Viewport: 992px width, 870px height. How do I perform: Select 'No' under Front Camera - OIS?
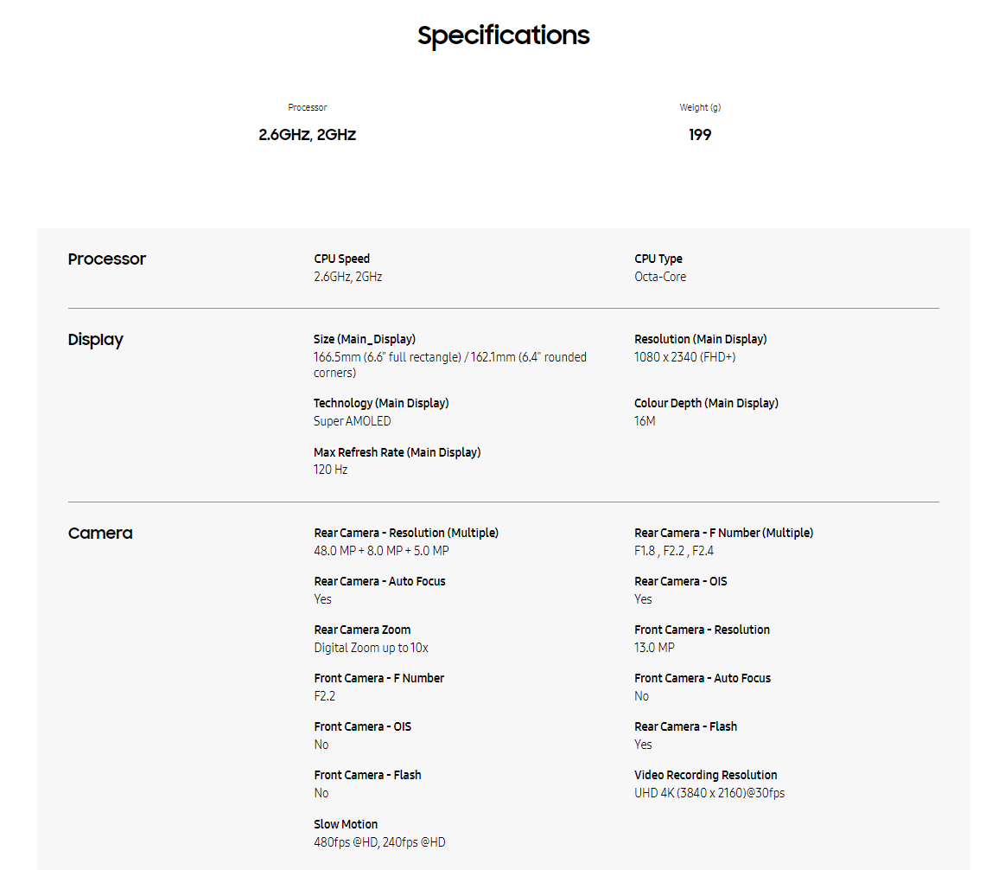[321, 745]
